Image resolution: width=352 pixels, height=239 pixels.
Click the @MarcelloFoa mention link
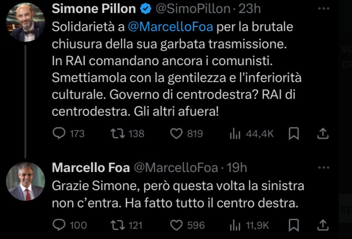click(171, 27)
